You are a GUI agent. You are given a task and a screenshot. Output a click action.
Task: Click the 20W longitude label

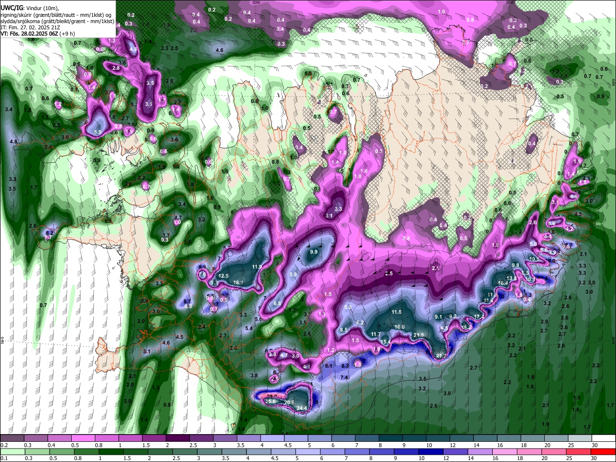[x=256, y=2]
